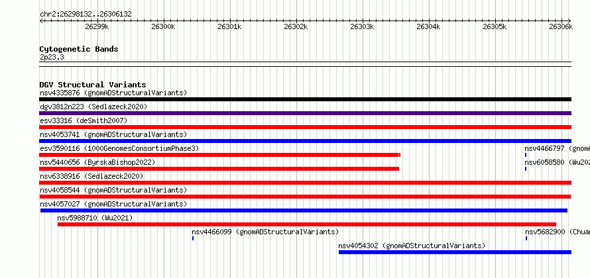Open variant label nsv4466797

click(x=558, y=148)
